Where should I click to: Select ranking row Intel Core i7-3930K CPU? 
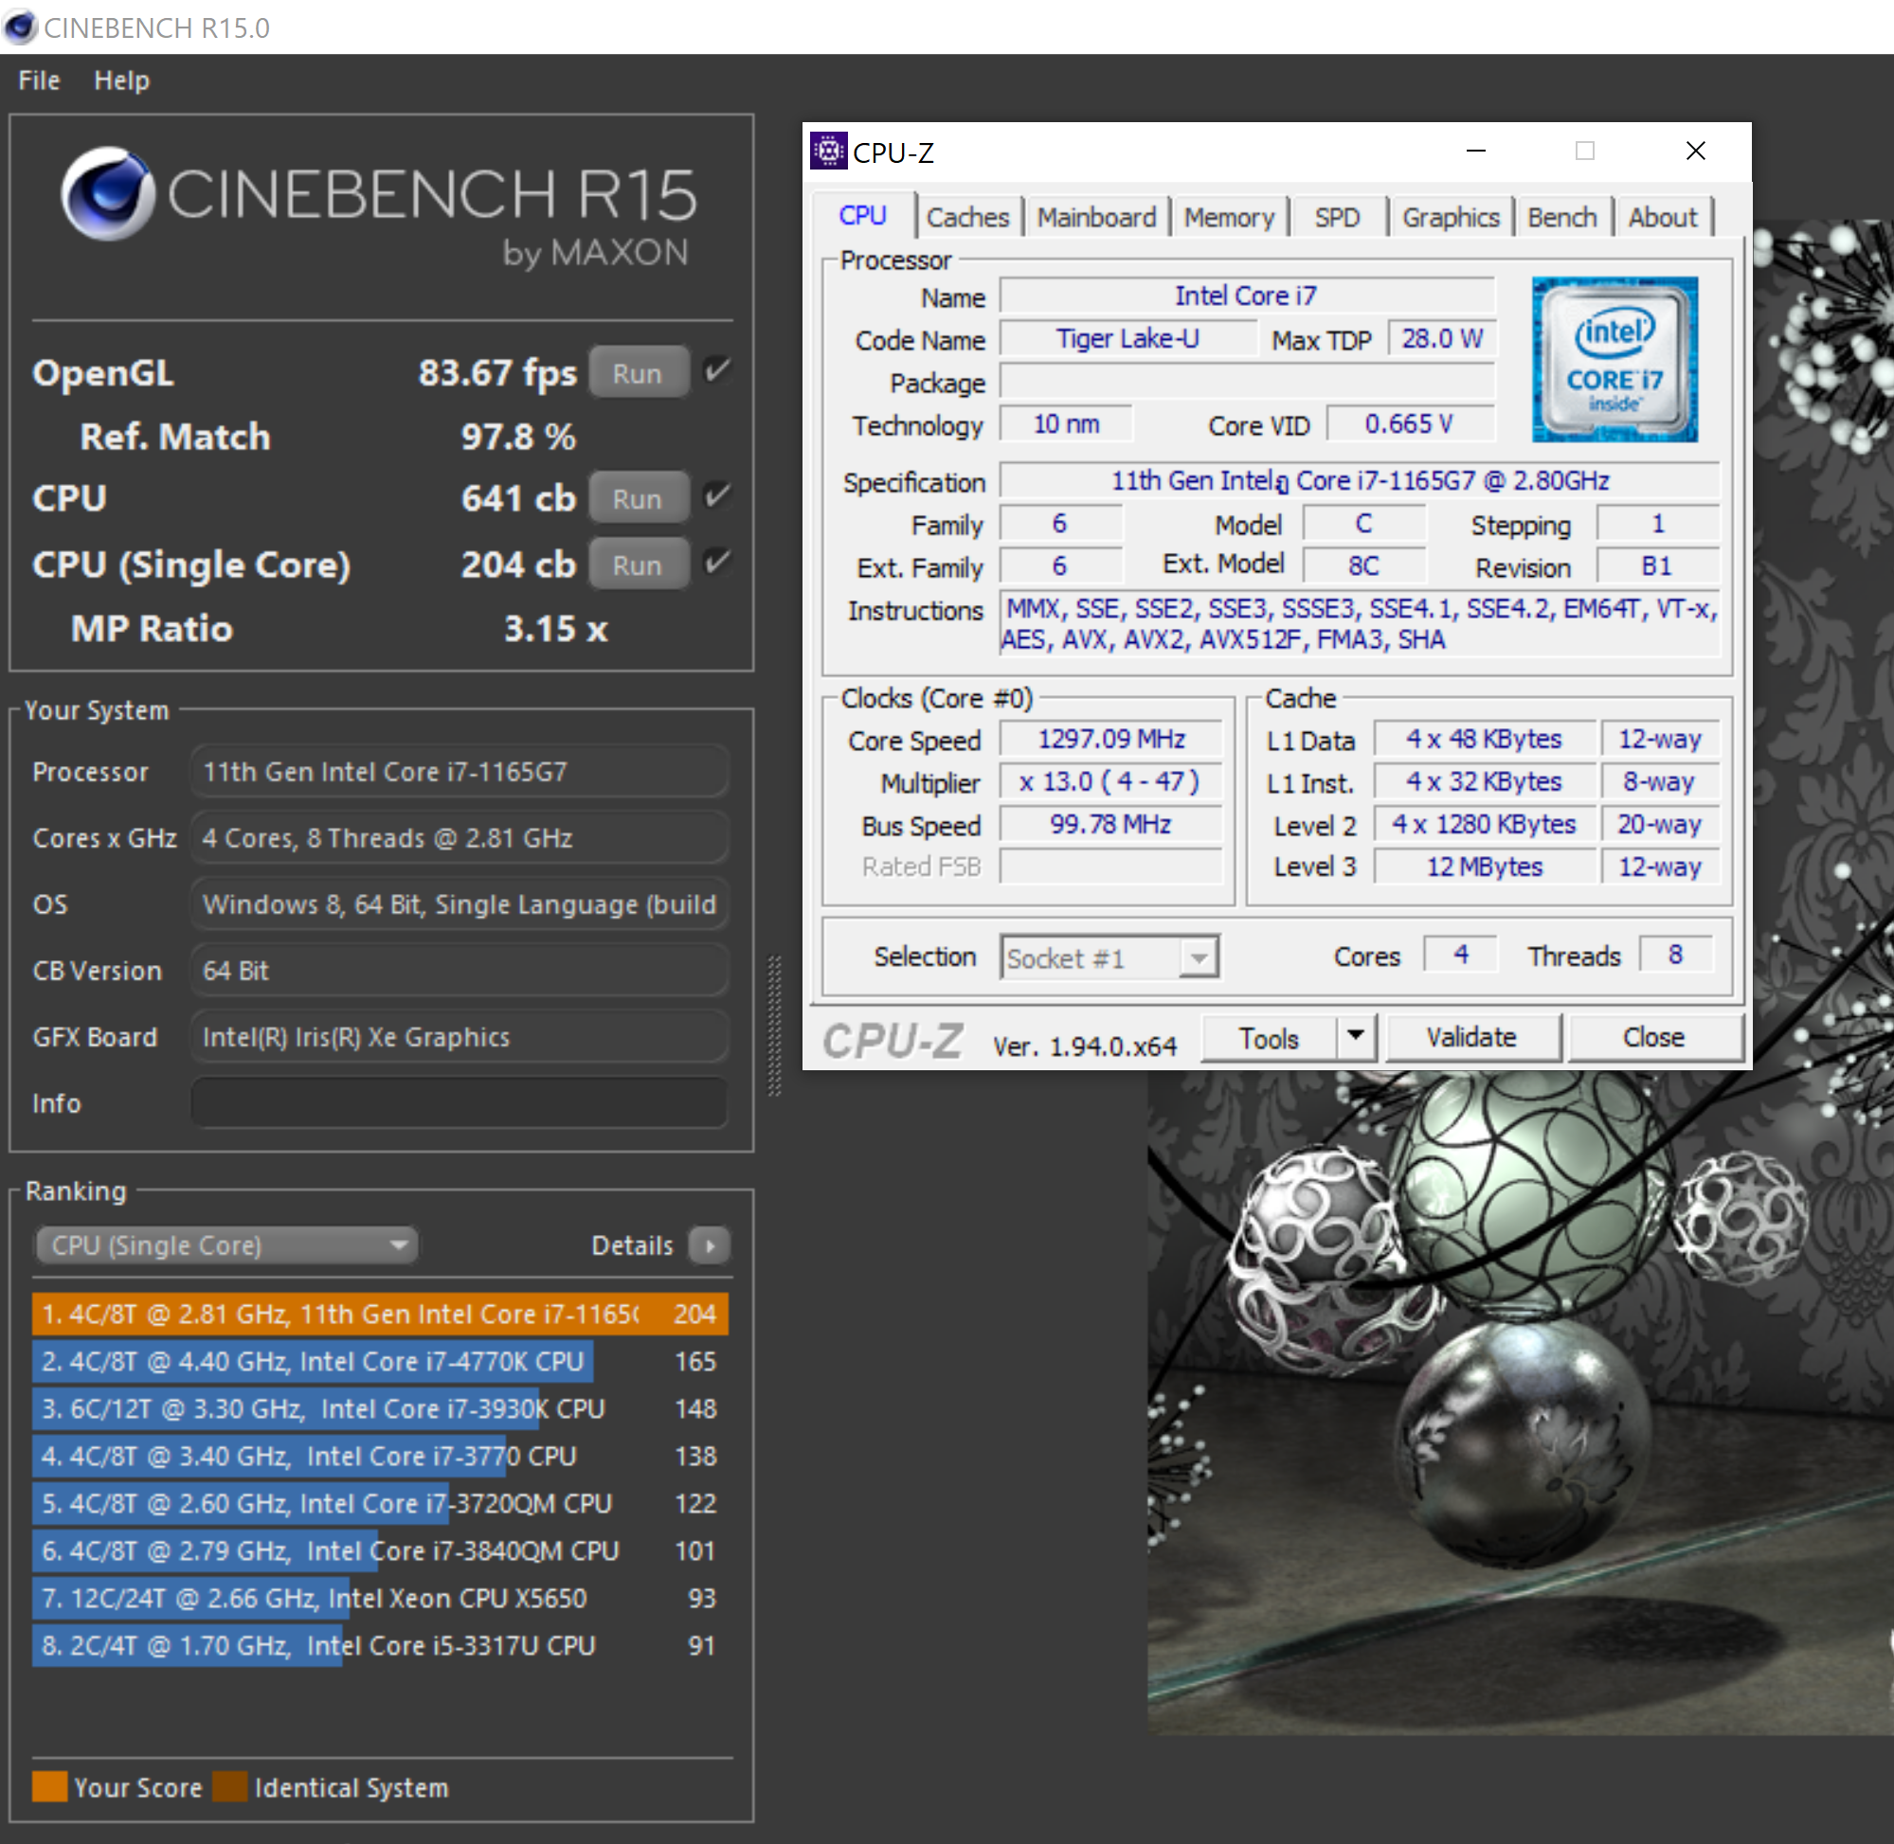(x=380, y=1409)
